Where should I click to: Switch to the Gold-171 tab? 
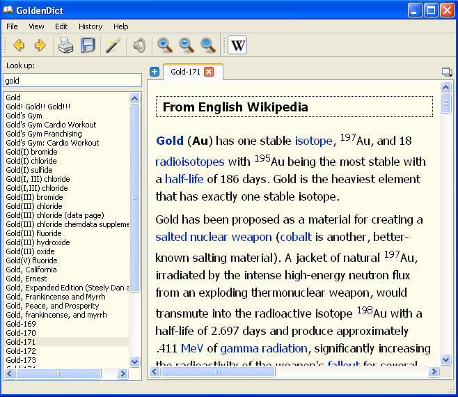(x=185, y=72)
